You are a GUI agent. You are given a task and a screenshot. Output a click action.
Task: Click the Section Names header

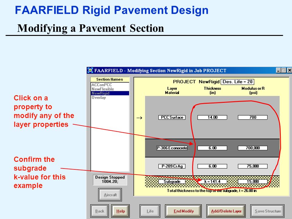110,79
